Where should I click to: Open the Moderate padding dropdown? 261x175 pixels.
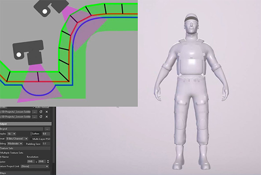coord(15,143)
